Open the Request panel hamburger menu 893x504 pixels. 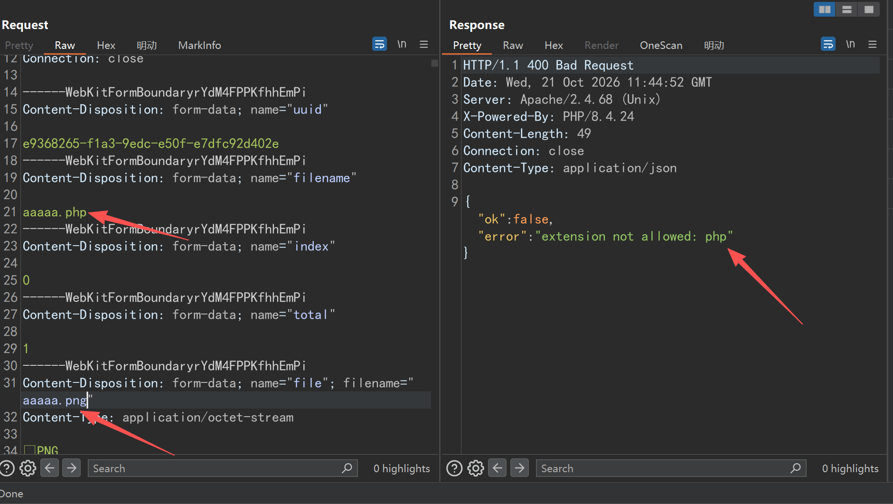[424, 44]
